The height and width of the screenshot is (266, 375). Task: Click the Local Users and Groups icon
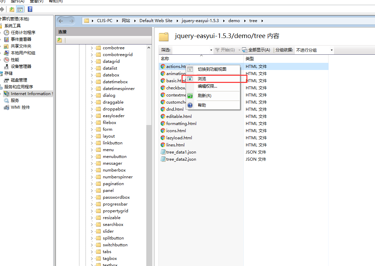point(6,53)
